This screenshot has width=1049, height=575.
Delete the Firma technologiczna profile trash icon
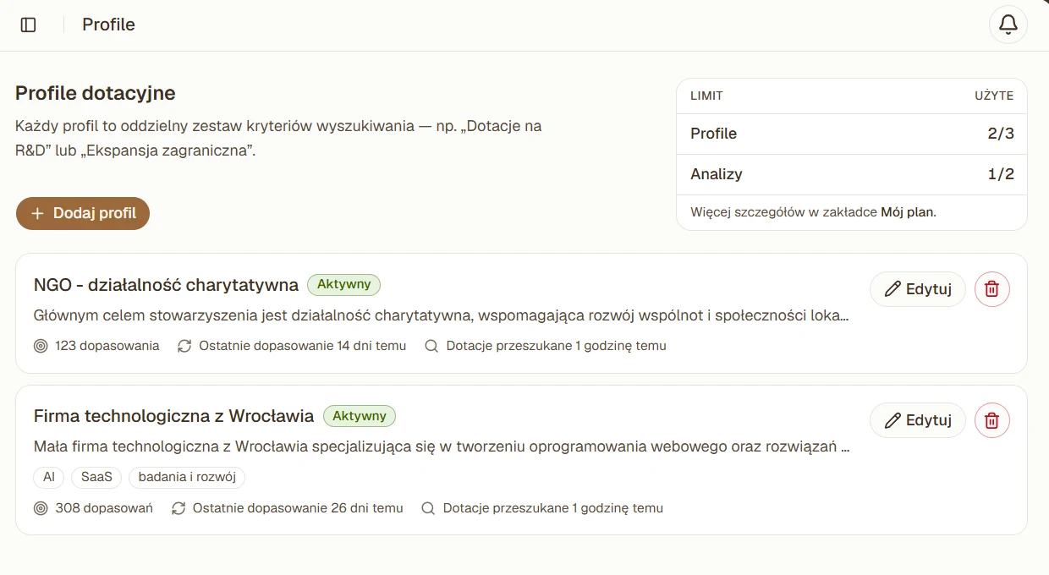[992, 420]
